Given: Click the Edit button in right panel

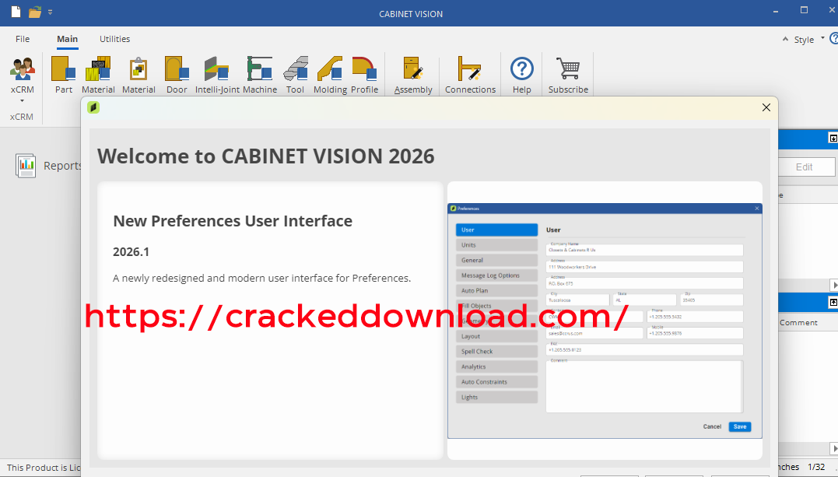Looking at the screenshot, I should pyautogui.click(x=805, y=167).
